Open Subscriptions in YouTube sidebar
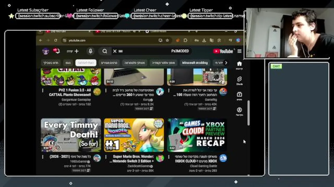This screenshot has width=334, height=187. point(239,96)
